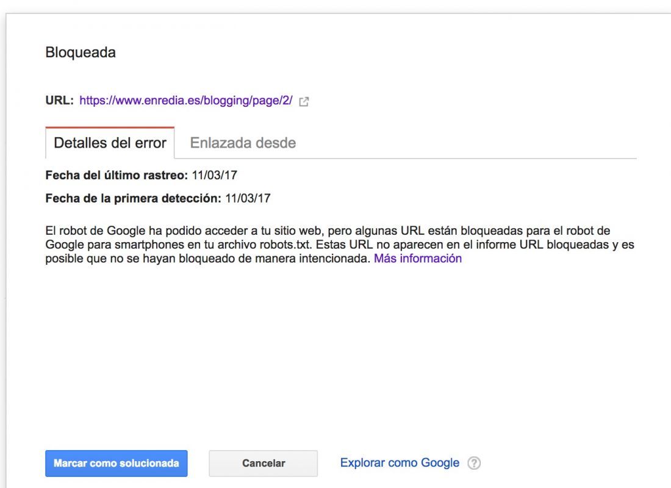Switch to the Detalles del error tab

(110, 143)
